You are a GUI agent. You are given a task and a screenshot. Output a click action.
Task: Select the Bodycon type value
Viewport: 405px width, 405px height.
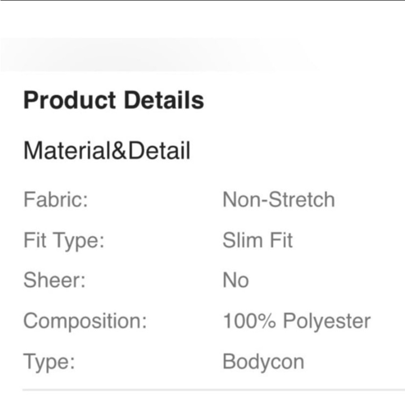264,362
